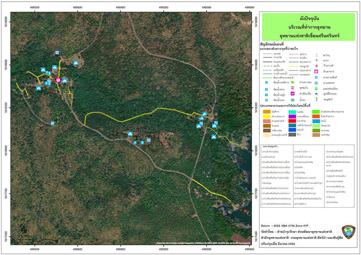Click the orange office building swatch
The height and width of the screenshot is (255, 361).
tap(267, 112)
